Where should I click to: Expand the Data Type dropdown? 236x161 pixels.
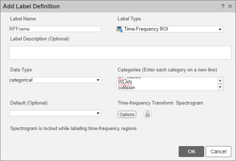98,80
